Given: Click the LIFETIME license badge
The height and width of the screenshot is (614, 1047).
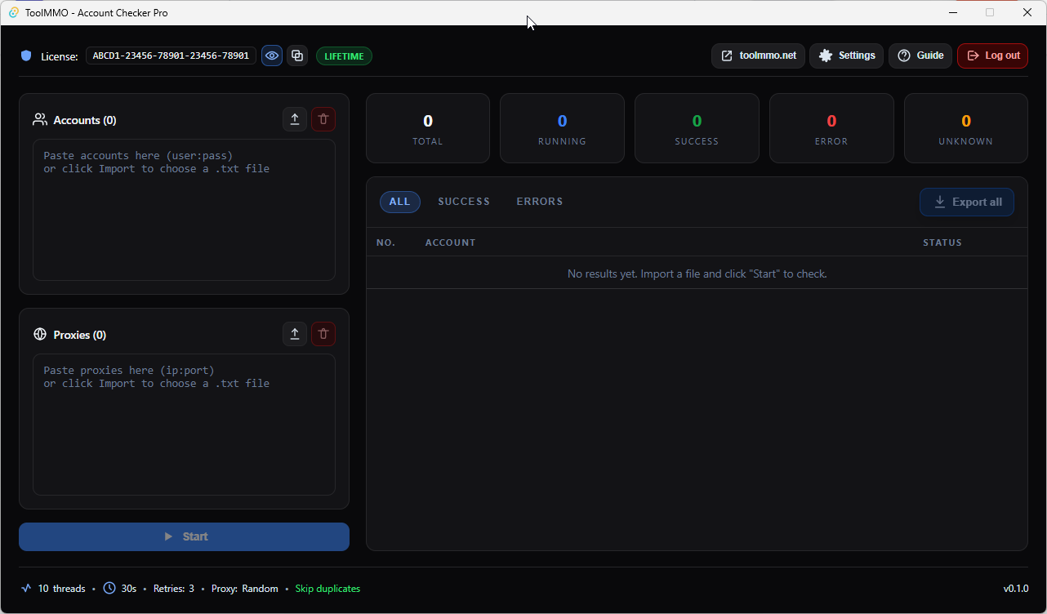Looking at the screenshot, I should (x=344, y=56).
